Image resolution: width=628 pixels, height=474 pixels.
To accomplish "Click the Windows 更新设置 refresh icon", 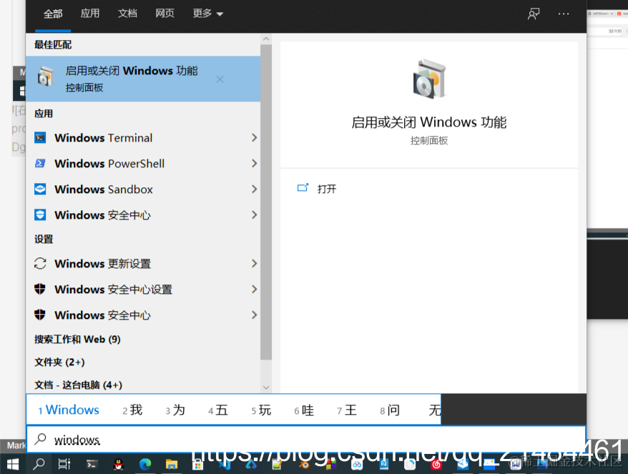I will point(40,263).
